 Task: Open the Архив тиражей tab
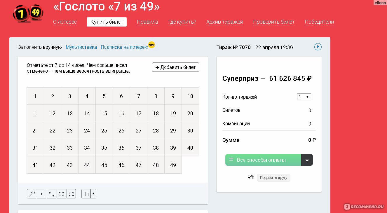point(225,22)
